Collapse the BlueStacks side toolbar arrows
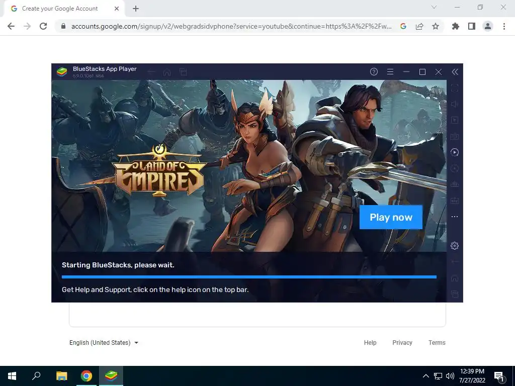This screenshot has height=386, width=515. 455,72
